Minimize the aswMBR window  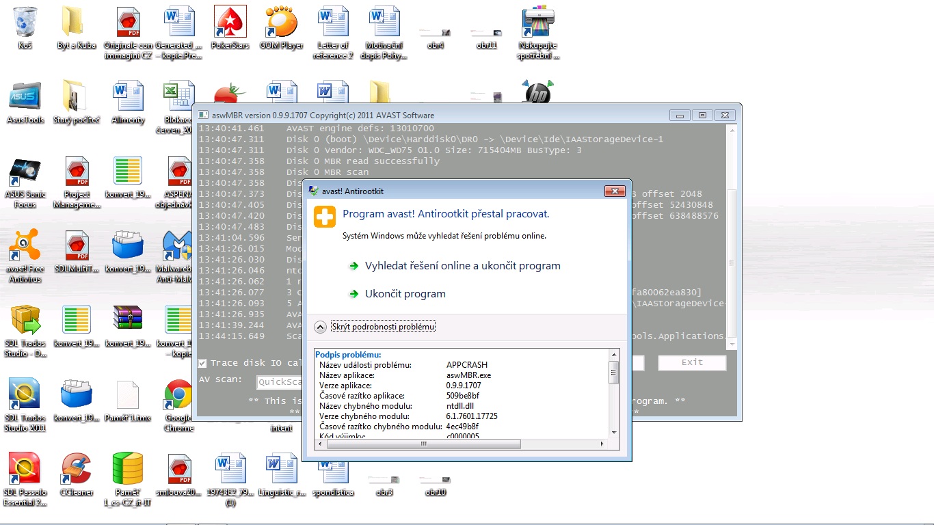point(679,115)
